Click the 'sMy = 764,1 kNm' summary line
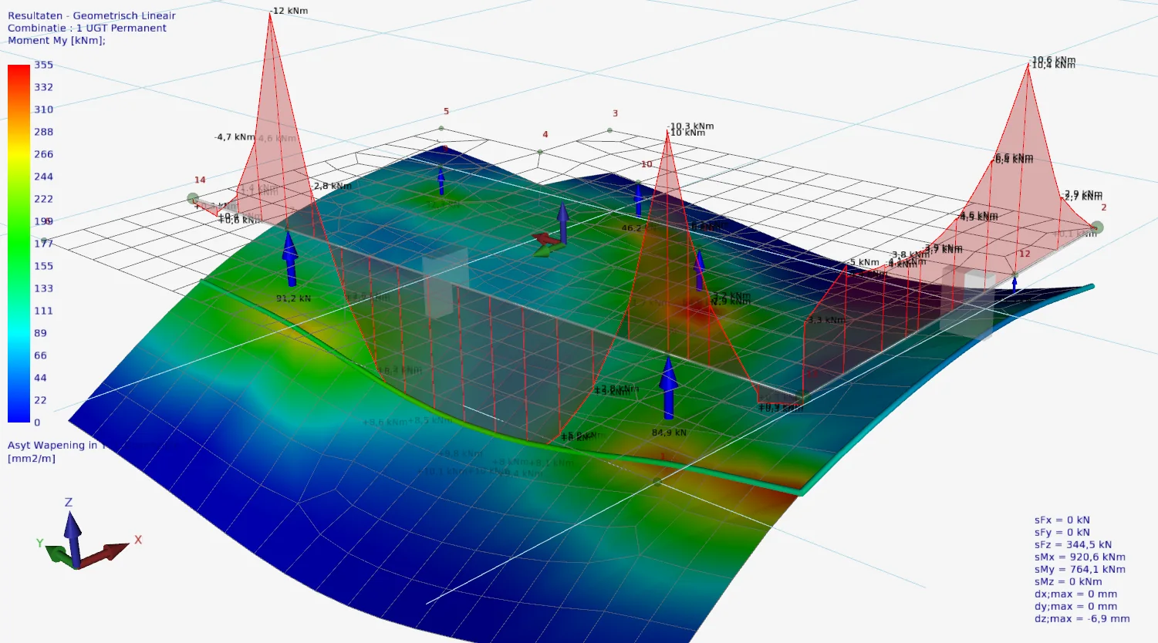This screenshot has width=1158, height=643. click(x=1080, y=570)
